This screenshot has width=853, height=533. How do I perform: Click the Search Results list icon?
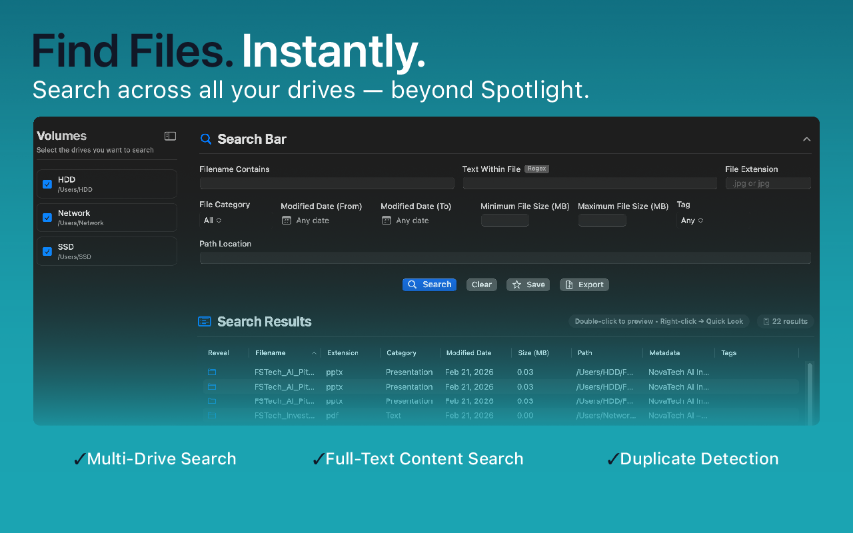[205, 322]
